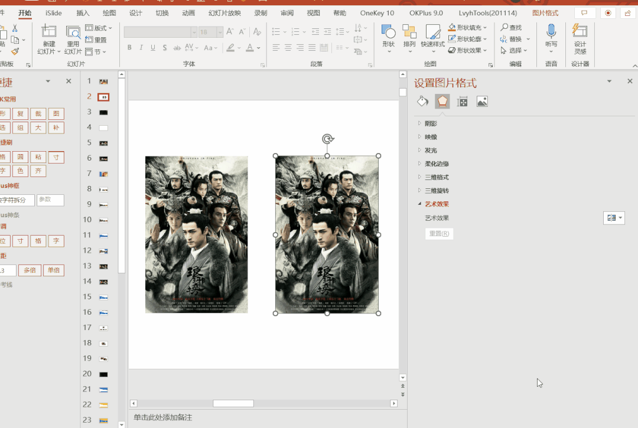Click the 查找 find button
The width and height of the screenshot is (638, 428).
coord(512,28)
